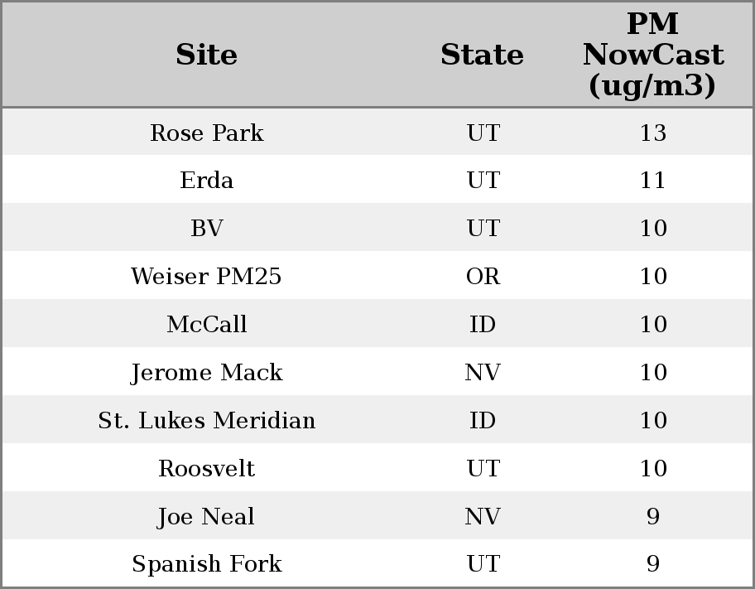
Task: Select the Rose Park site cell
Action: pyautogui.click(x=206, y=133)
